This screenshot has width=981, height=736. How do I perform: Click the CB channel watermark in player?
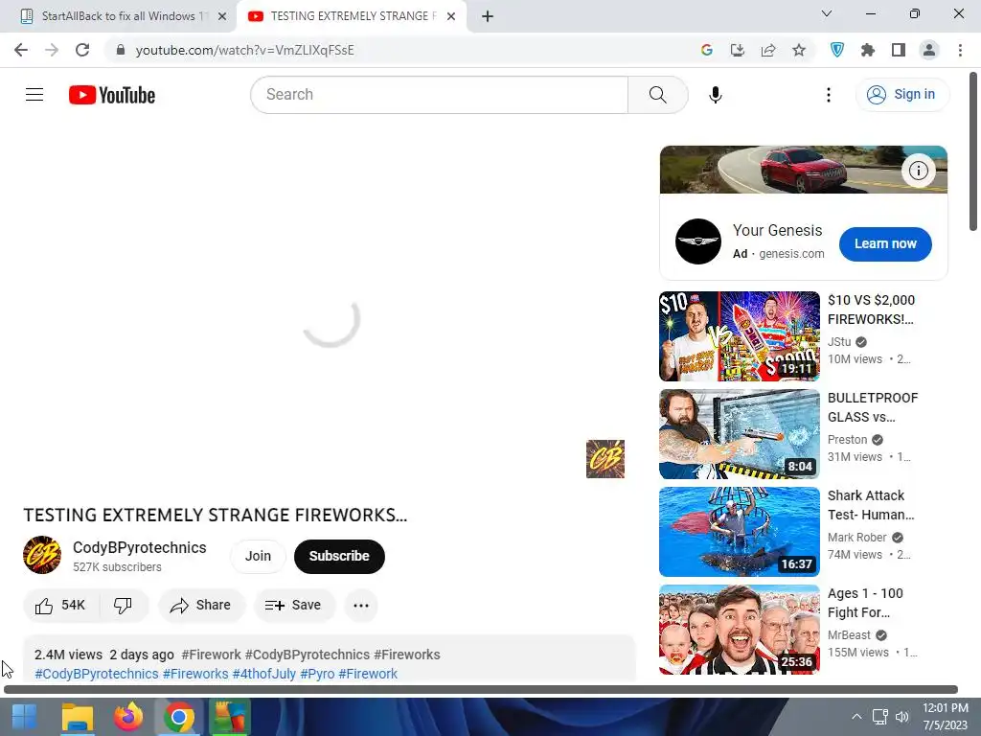click(x=605, y=459)
